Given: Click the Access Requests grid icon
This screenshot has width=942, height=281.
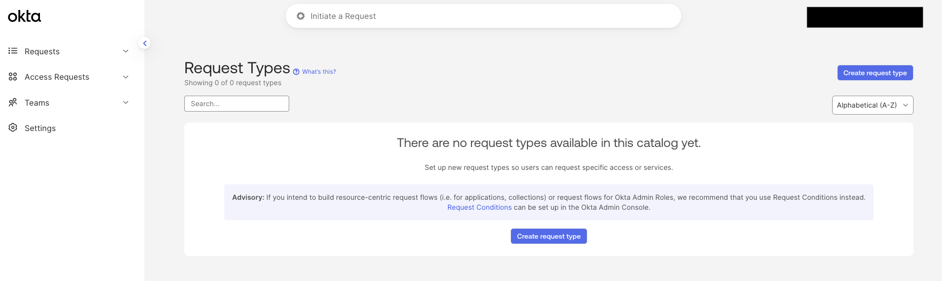Looking at the screenshot, I should (13, 77).
